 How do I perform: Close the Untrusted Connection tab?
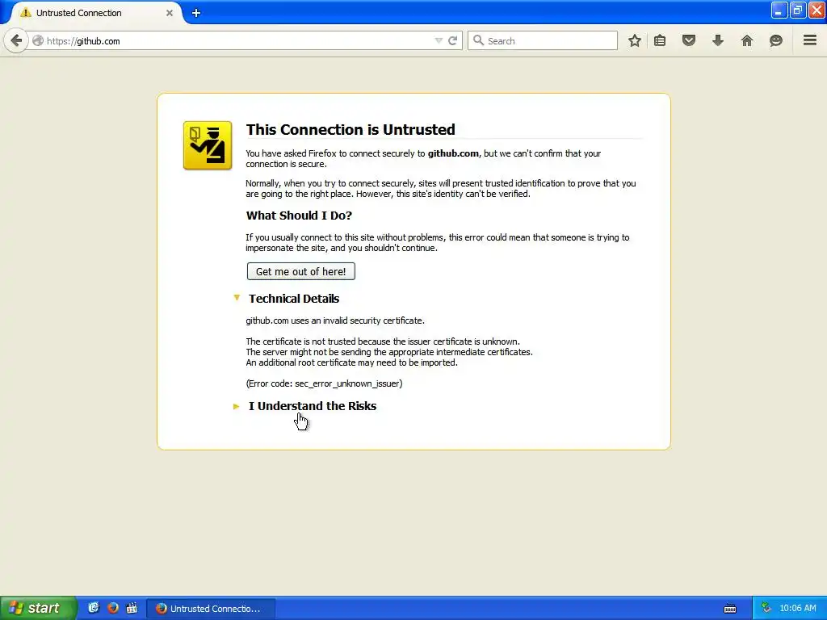point(170,13)
